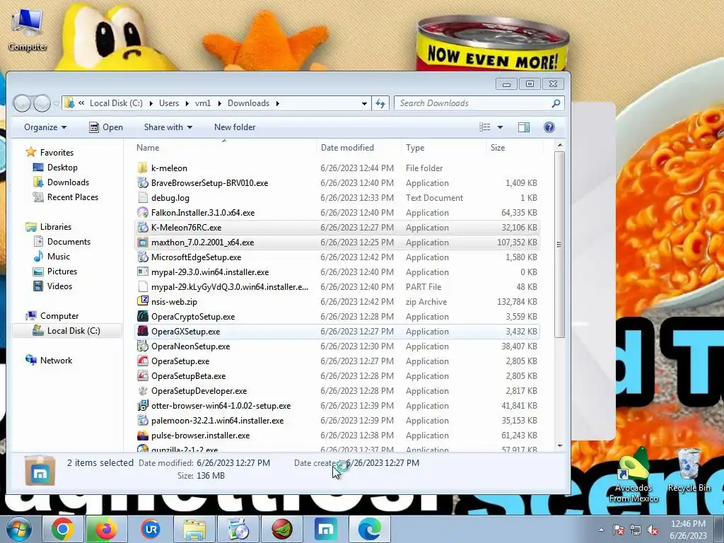Image resolution: width=724 pixels, height=543 pixels.
Task: Open the Explorer help button
Action: tap(549, 127)
